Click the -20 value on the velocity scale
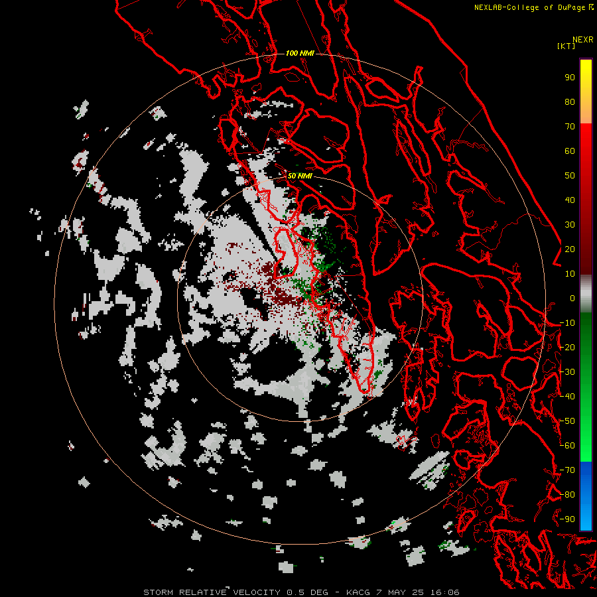The image size is (597, 597). [x=567, y=348]
